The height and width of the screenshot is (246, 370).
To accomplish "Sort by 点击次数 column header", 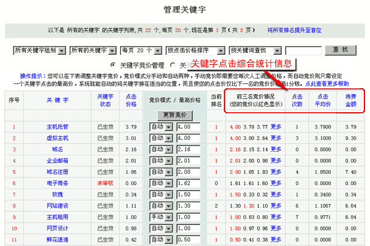I will [x=297, y=100].
